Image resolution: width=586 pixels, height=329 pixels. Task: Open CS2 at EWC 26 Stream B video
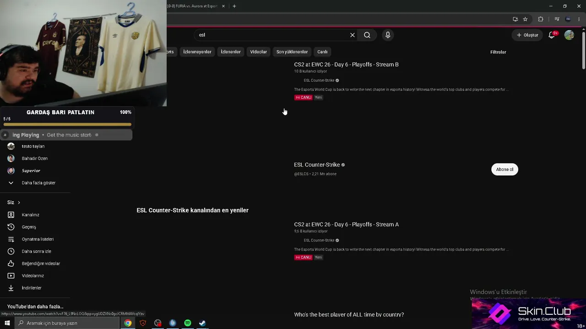[x=347, y=64]
